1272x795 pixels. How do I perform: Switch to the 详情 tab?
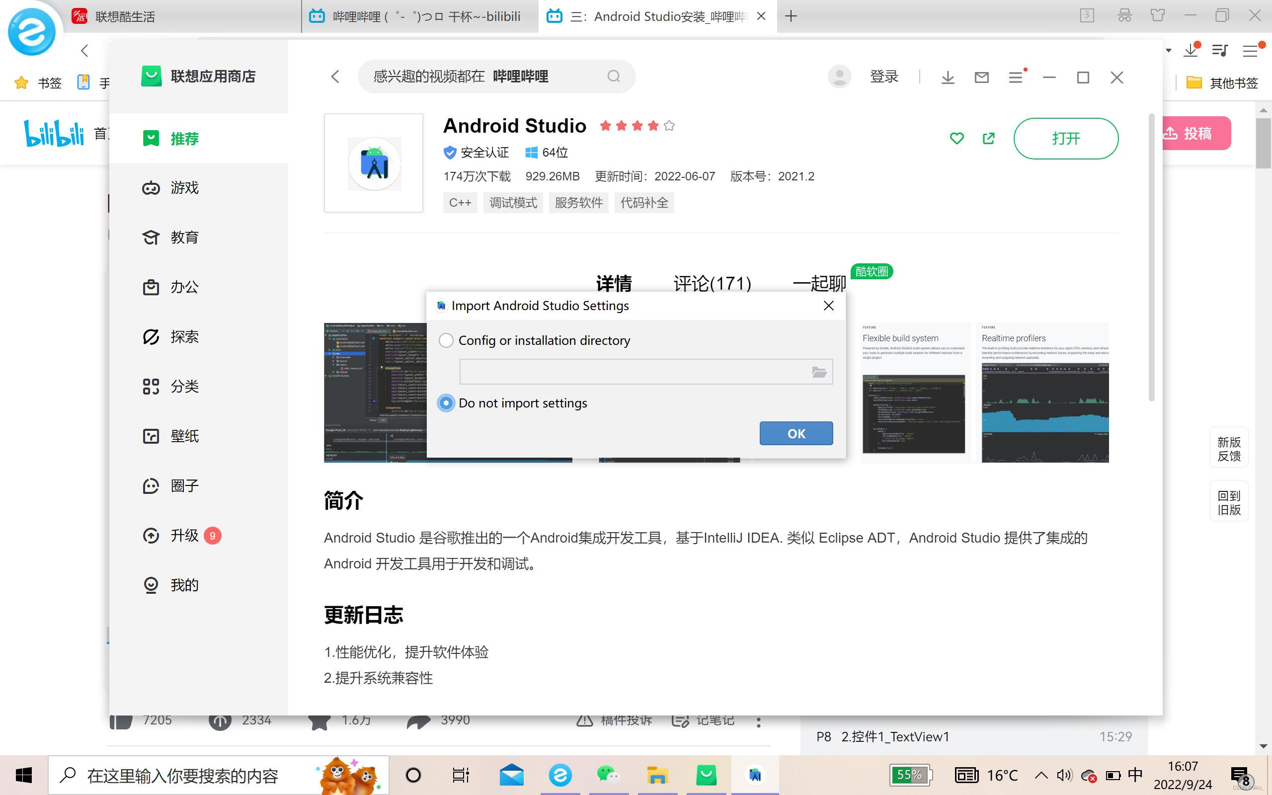click(x=614, y=284)
